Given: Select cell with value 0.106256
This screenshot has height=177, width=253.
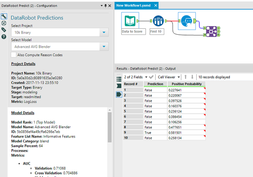Looking at the screenshot, I should [187, 122].
